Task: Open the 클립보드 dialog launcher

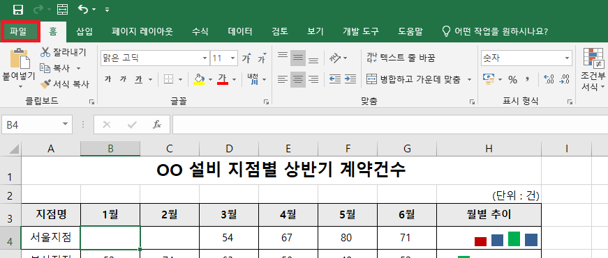Action: click(x=91, y=102)
